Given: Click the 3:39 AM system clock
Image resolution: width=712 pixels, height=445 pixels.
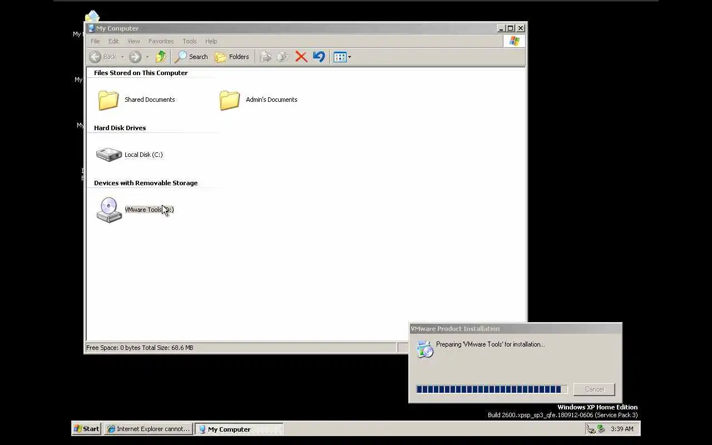Looking at the screenshot, I should (x=622, y=429).
